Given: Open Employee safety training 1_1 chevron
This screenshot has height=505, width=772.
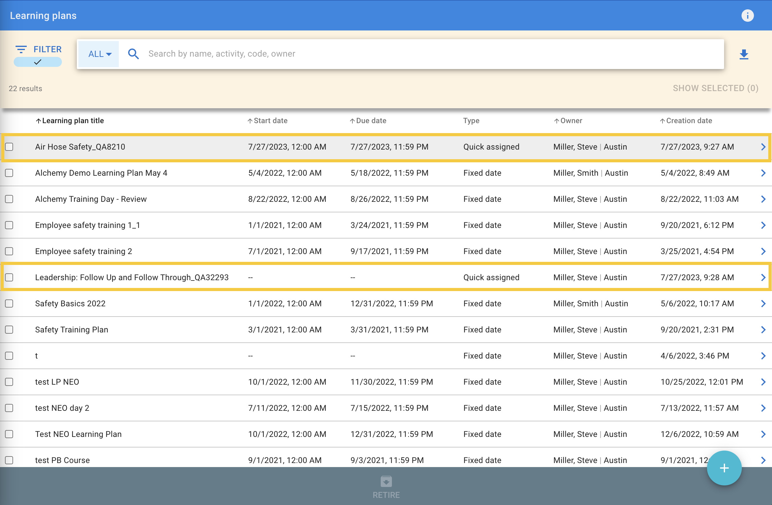Looking at the screenshot, I should tap(763, 225).
